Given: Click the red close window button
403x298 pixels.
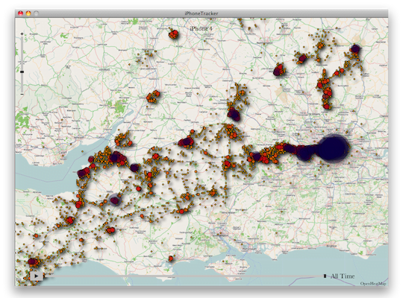Looking at the screenshot, I should tap(21, 13).
